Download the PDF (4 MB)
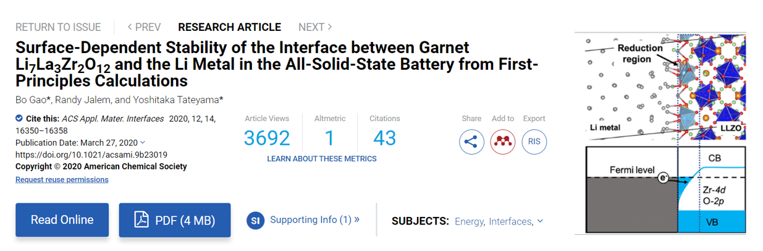Viewport: 763px width, 251px height. click(x=175, y=220)
